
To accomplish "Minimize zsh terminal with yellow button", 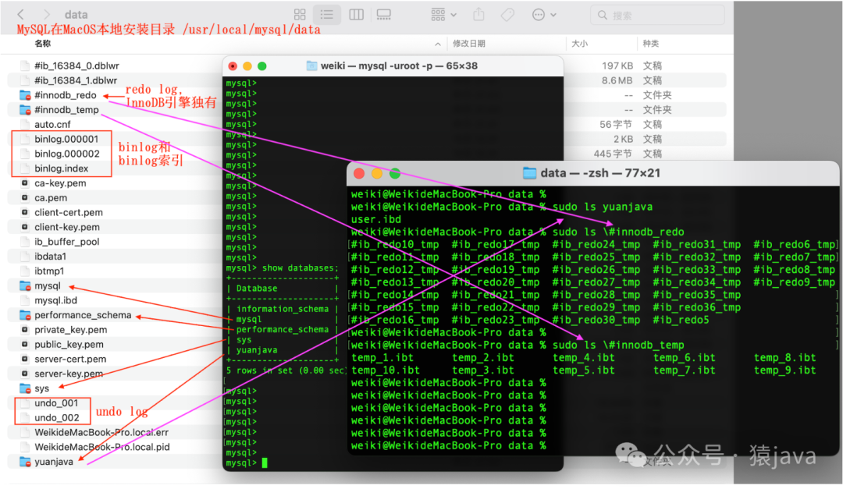I will pyautogui.click(x=377, y=174).
